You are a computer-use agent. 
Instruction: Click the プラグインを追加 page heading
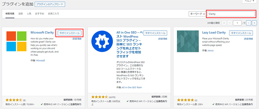click(x=17, y=4)
